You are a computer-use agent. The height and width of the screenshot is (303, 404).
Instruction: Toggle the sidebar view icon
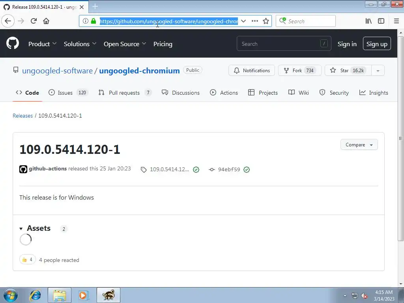click(x=381, y=21)
